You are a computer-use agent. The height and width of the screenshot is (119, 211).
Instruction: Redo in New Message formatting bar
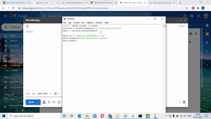tap(33, 94)
